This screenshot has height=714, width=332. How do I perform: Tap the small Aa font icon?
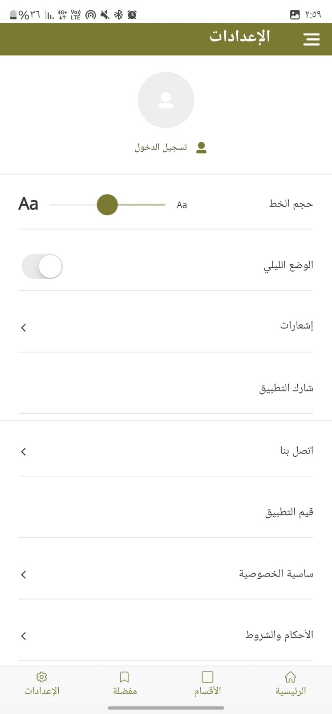(x=182, y=205)
